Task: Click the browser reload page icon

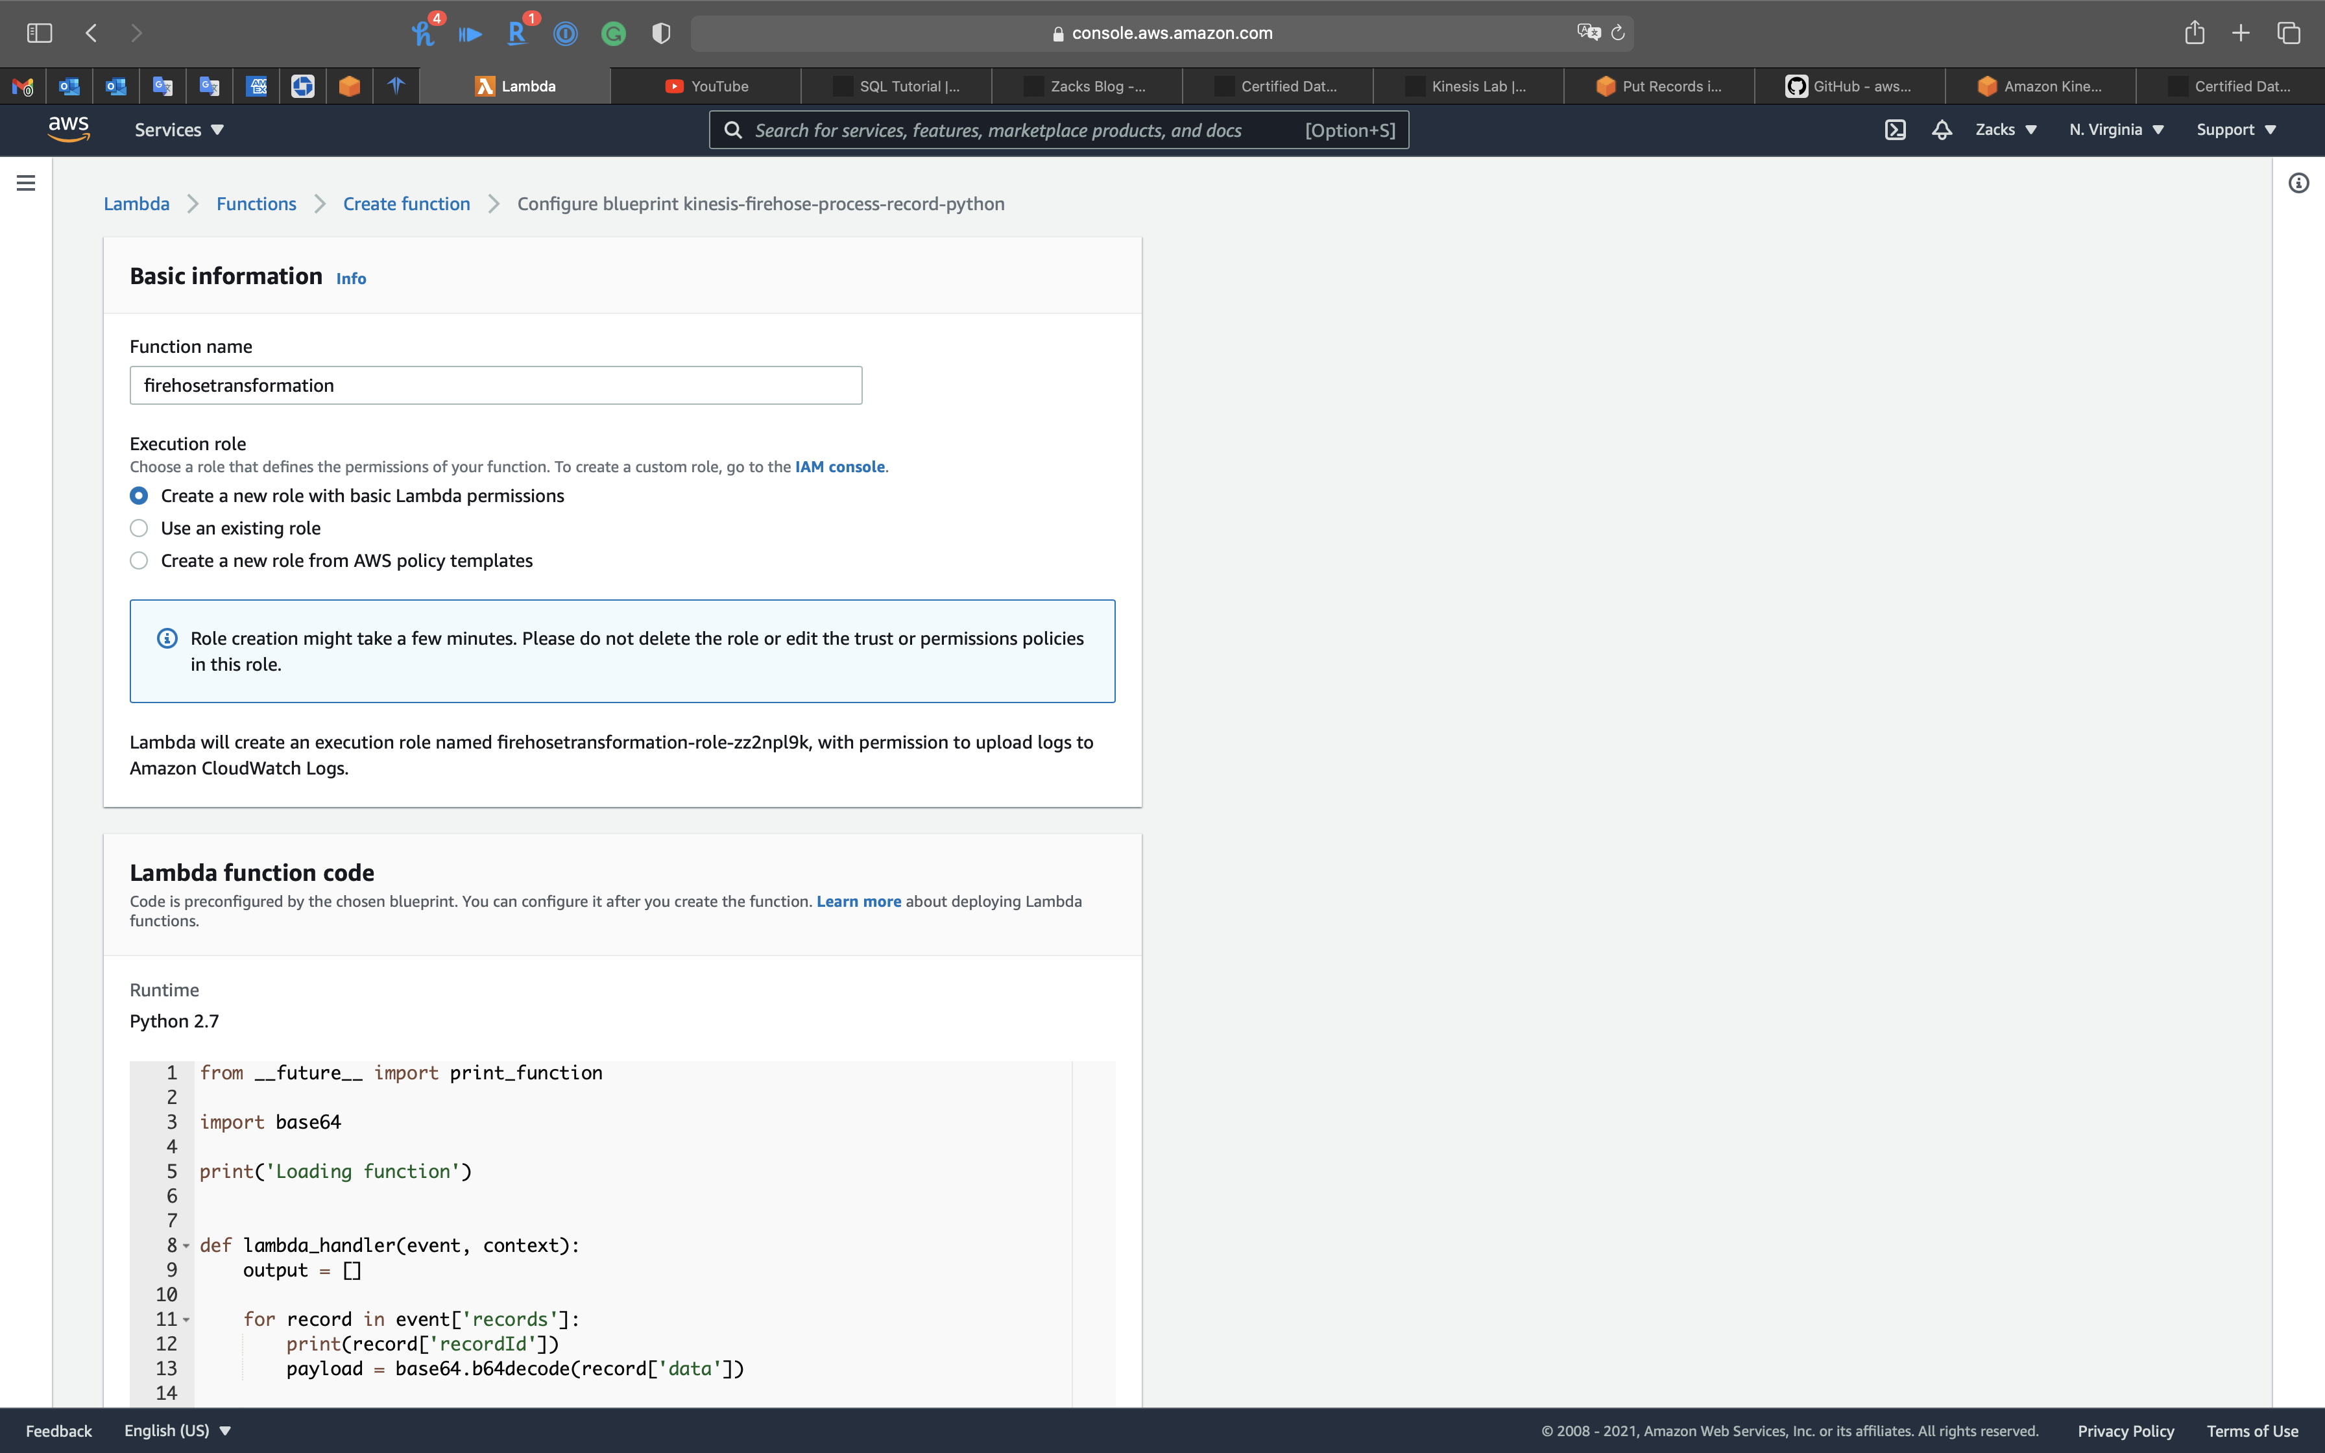Action: click(1618, 34)
